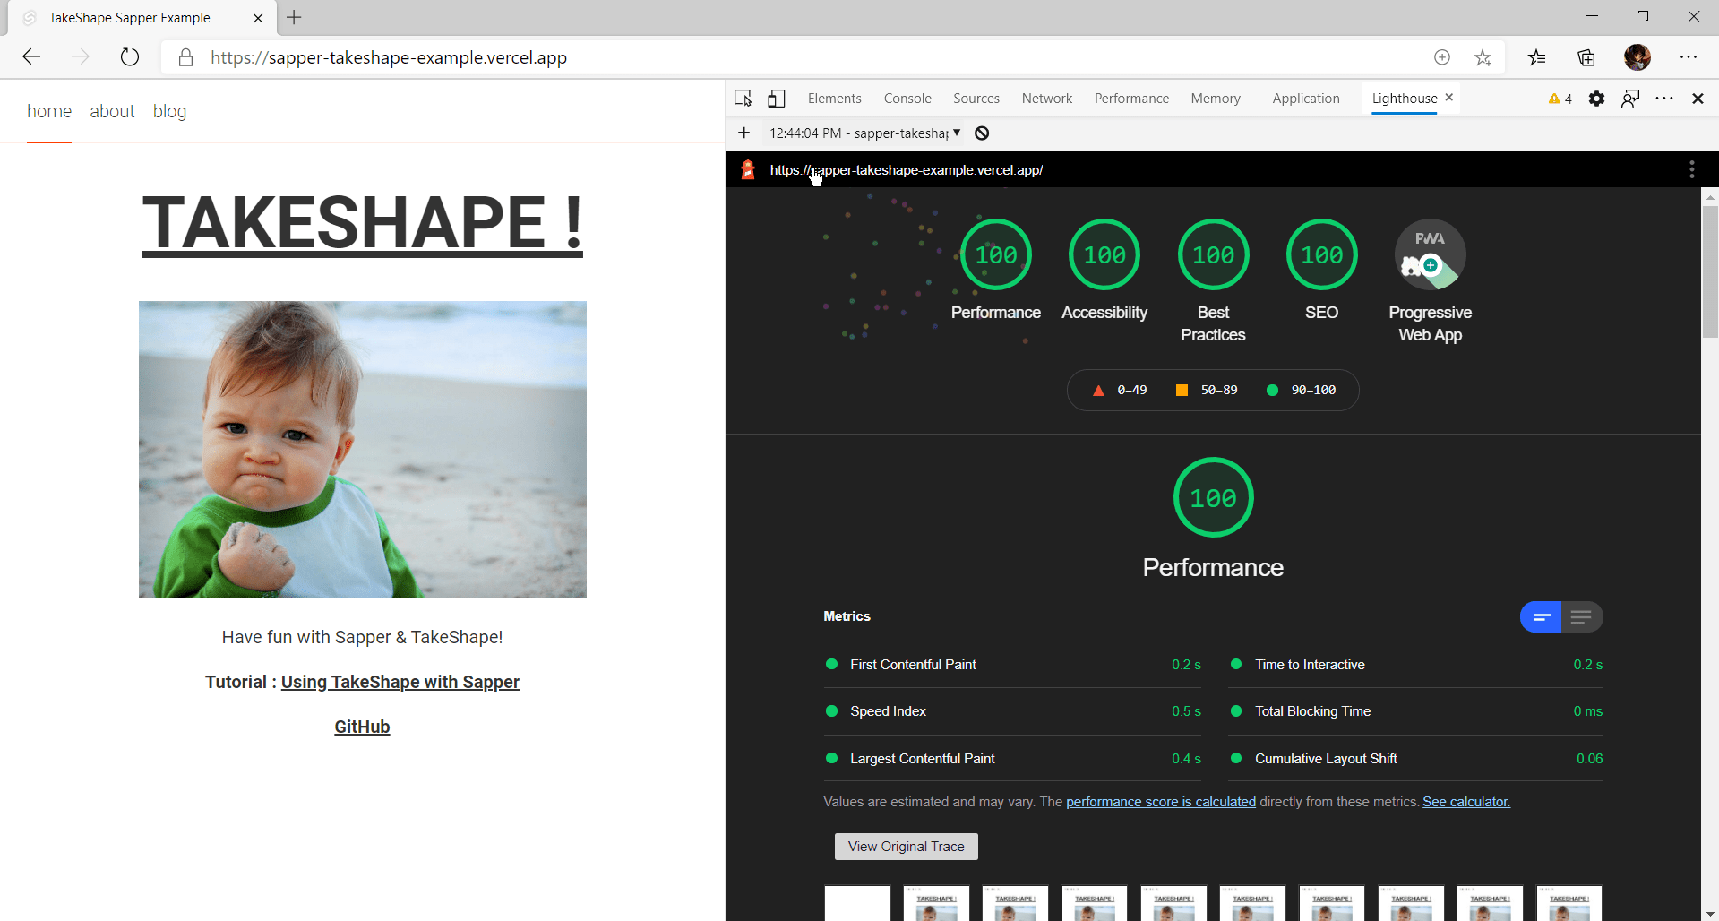1719x921 pixels.
Task: Open the GitHub link
Action: (x=362, y=727)
